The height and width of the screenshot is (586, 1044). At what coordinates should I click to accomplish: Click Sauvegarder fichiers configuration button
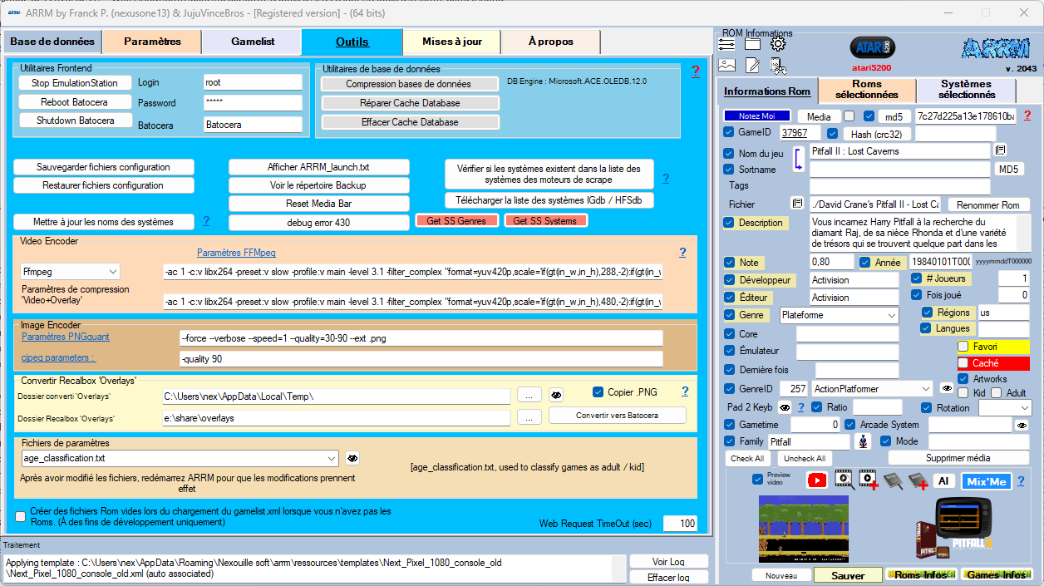click(x=104, y=167)
